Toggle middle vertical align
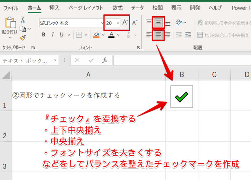 click(x=158, y=23)
